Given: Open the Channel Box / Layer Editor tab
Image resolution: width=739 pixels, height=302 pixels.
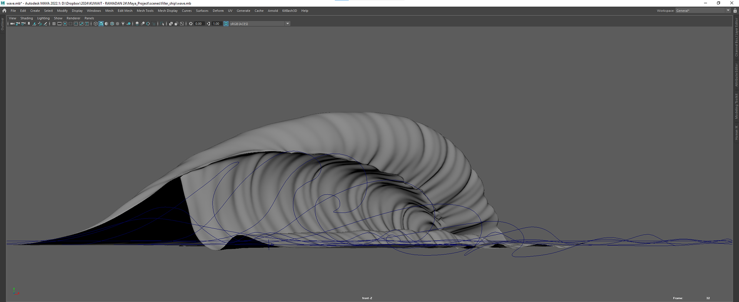Looking at the screenshot, I should click(736, 37).
